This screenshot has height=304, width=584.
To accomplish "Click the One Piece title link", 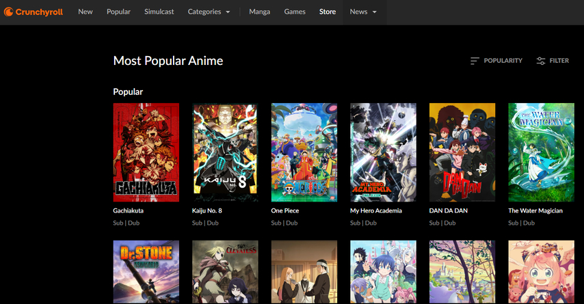I will (285, 210).
